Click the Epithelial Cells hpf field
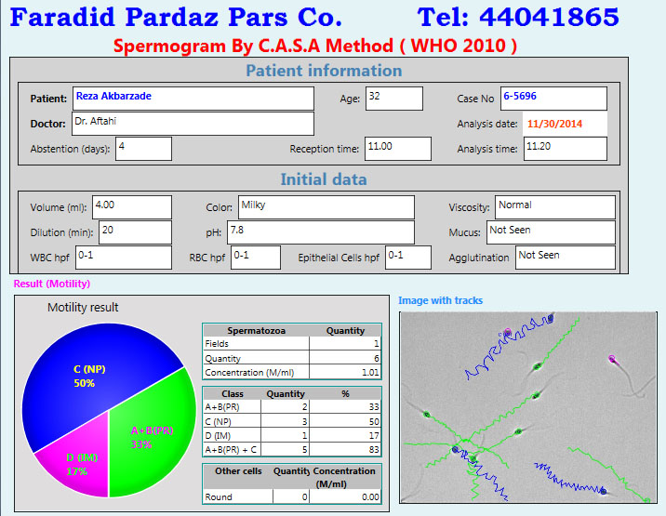Image resolution: width=666 pixels, height=516 pixels. pyautogui.click(x=408, y=258)
